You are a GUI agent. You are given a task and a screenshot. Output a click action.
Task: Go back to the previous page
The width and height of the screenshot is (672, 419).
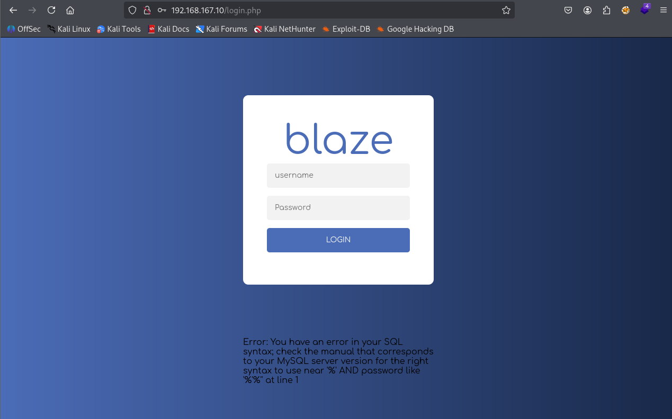13,10
